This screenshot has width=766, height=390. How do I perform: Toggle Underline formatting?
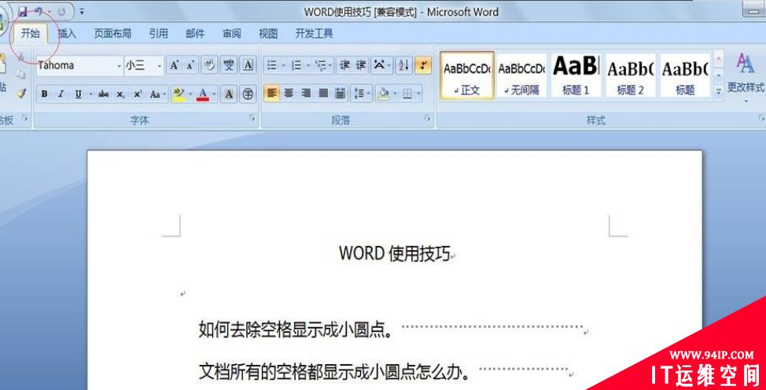click(78, 94)
